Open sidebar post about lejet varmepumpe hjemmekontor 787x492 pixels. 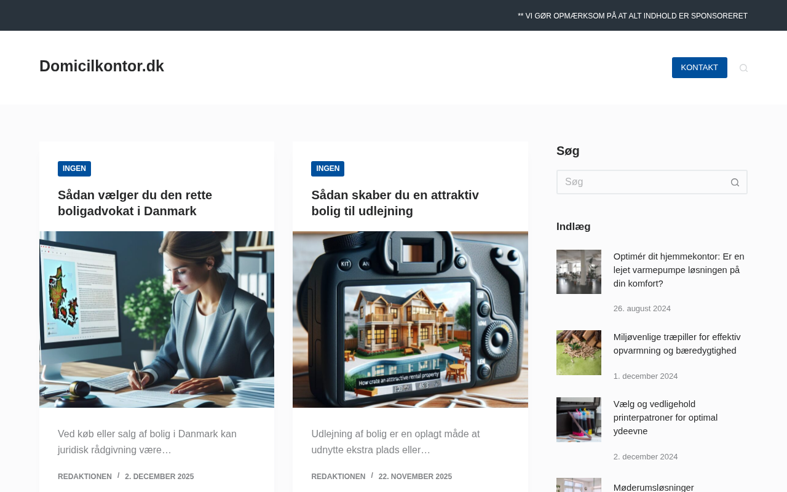679,270
